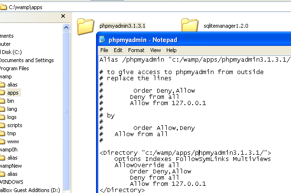Click the '# by' comment line

coord(107,116)
